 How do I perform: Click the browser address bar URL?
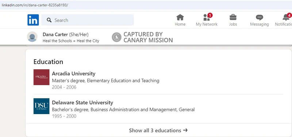(35, 5)
